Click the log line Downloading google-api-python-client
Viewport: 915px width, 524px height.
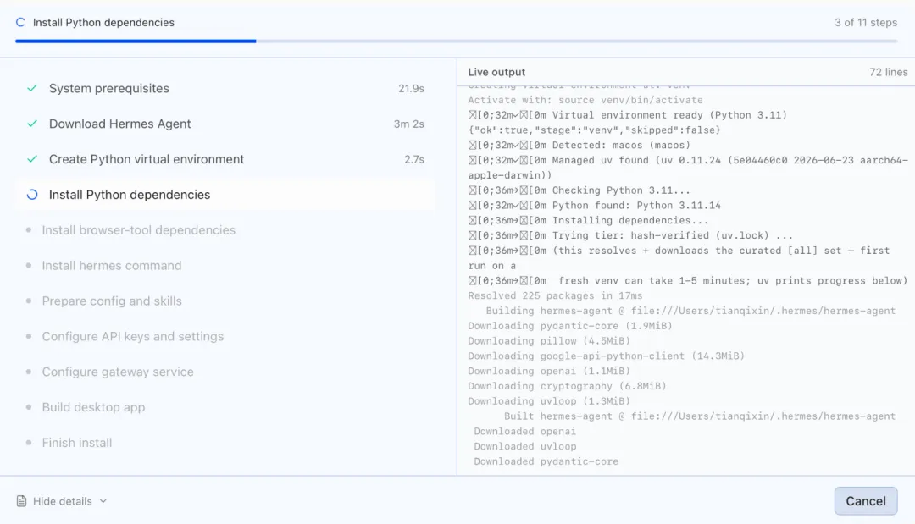[607, 356]
